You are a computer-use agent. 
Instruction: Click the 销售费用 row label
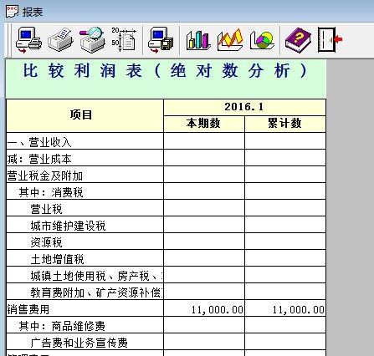(28, 309)
